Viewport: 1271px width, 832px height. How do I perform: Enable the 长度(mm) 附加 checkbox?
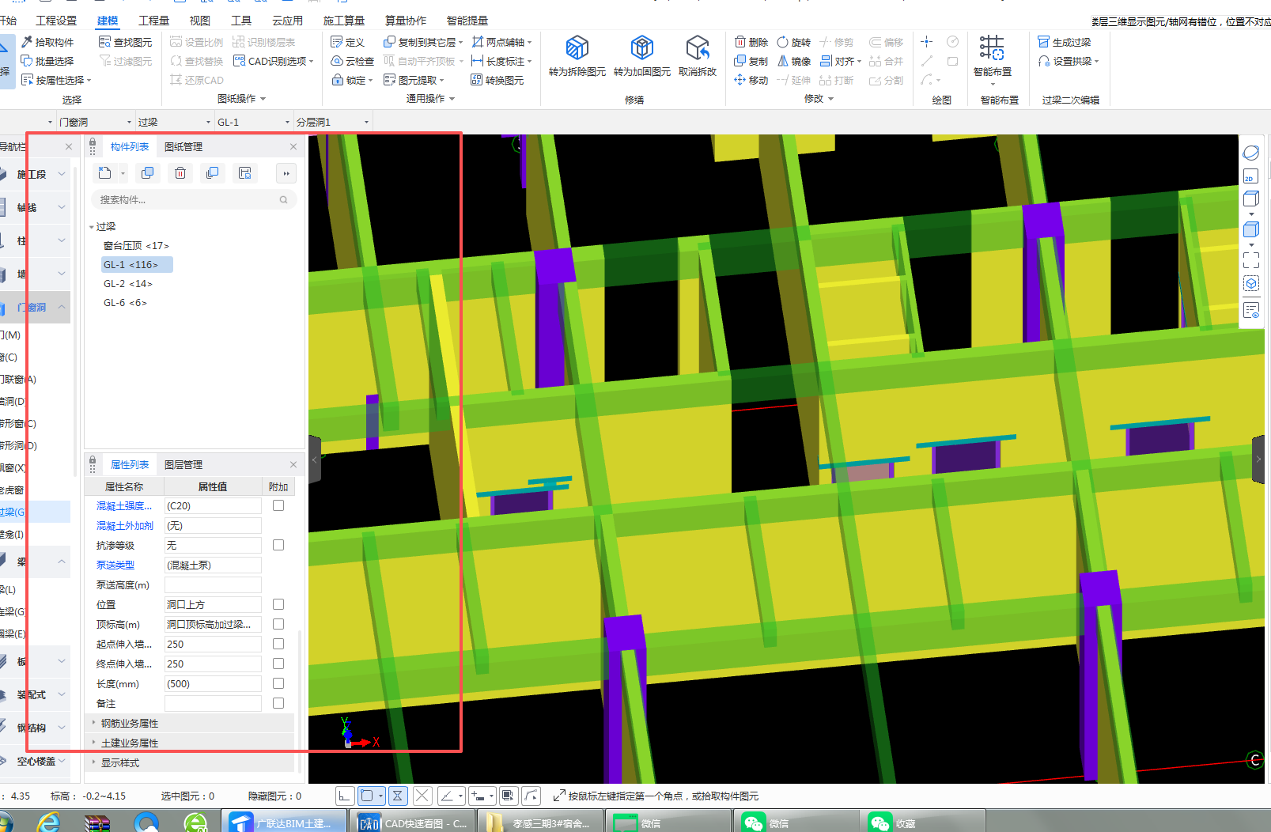tap(278, 683)
